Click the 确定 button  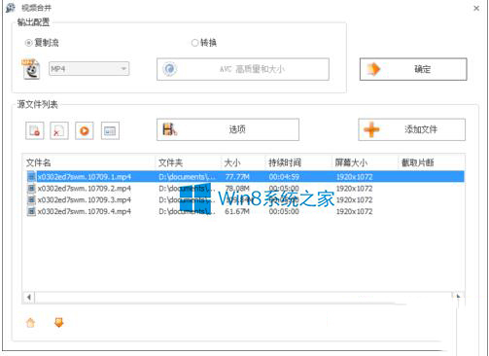pos(413,69)
